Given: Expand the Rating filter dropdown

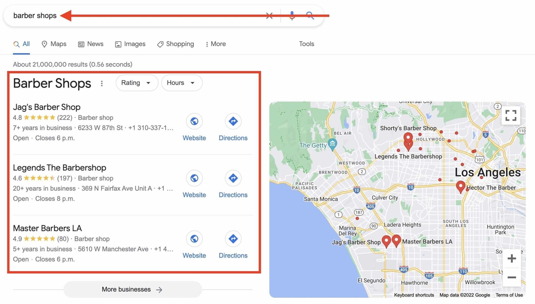Looking at the screenshot, I should pos(137,83).
